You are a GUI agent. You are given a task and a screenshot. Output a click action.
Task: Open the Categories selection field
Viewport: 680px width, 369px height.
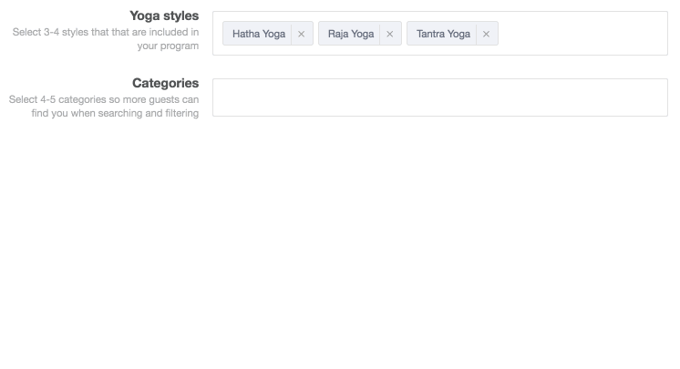click(440, 97)
